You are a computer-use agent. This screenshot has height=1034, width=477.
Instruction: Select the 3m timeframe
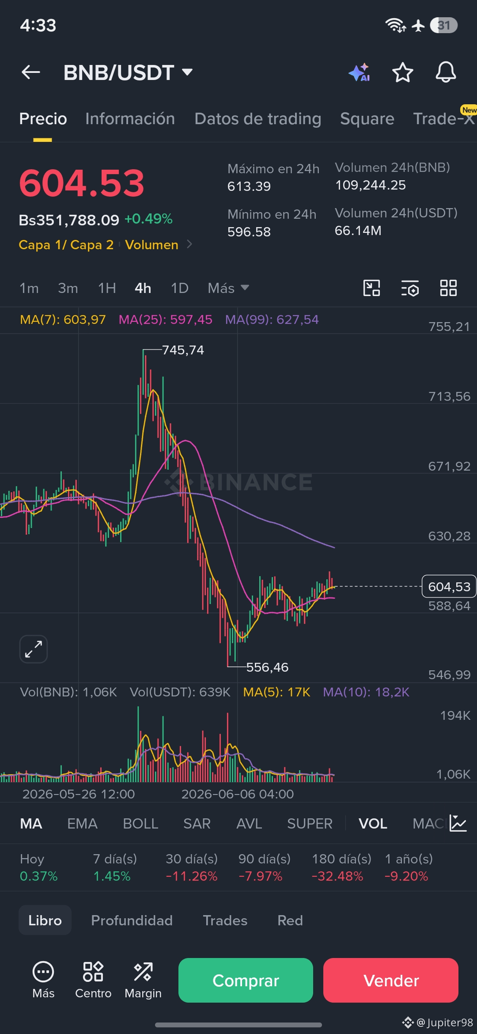[68, 288]
